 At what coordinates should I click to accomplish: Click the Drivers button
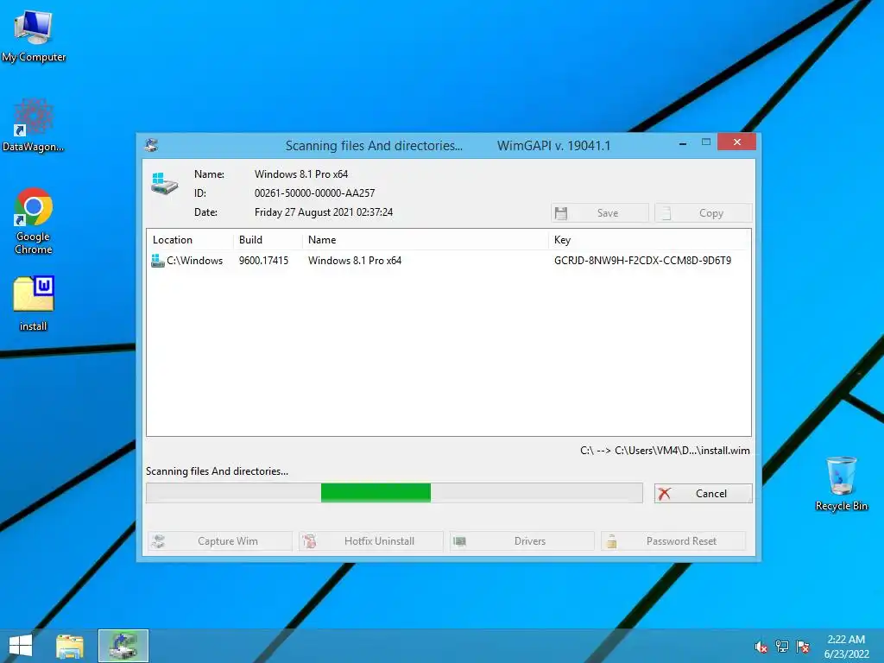(522, 541)
